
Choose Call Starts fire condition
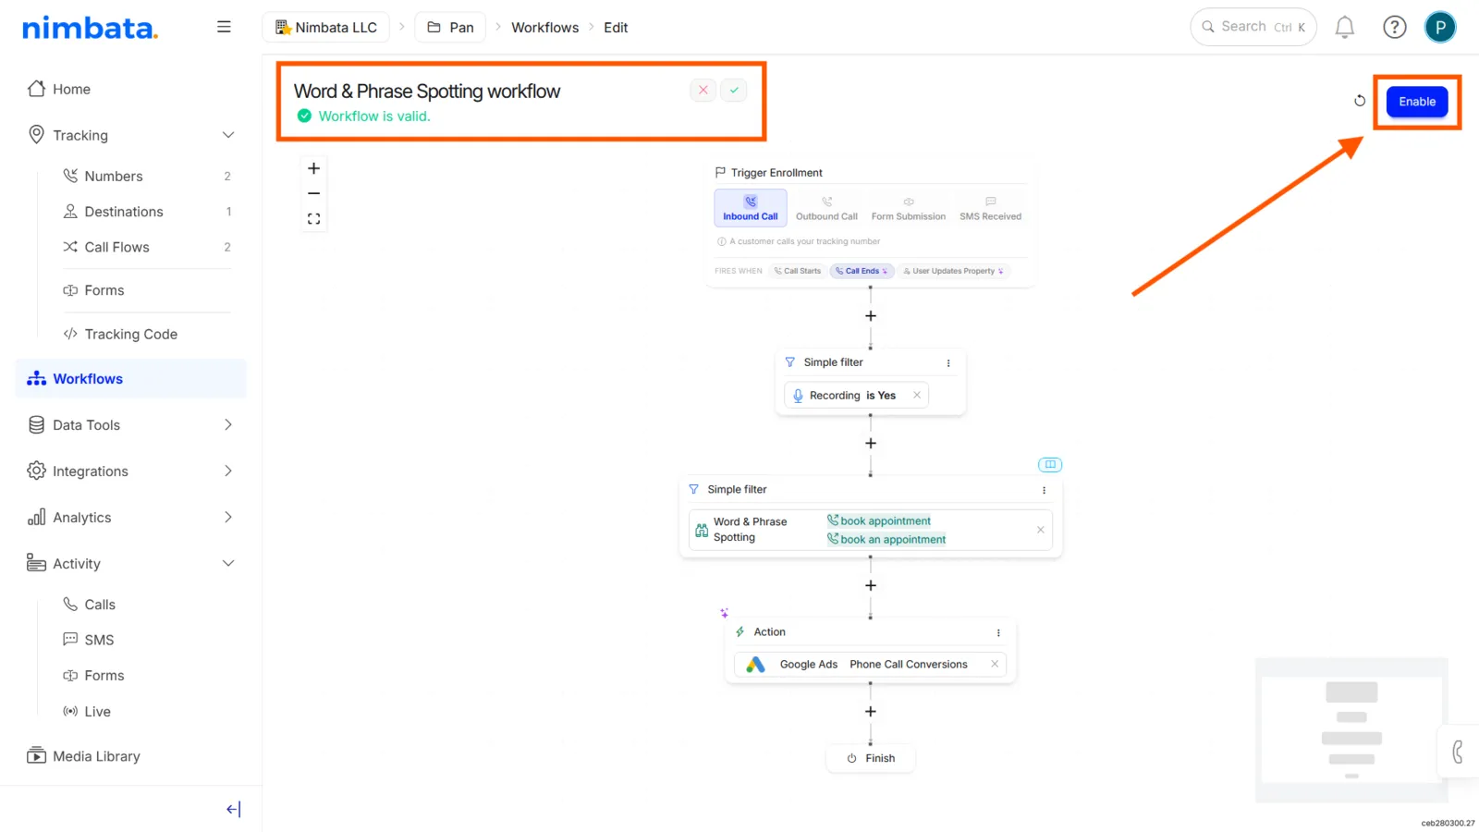798,271
